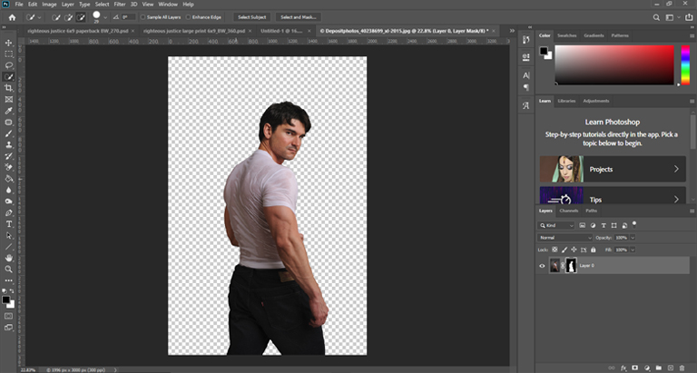Enable the Enhance Edge checkbox

click(x=189, y=17)
